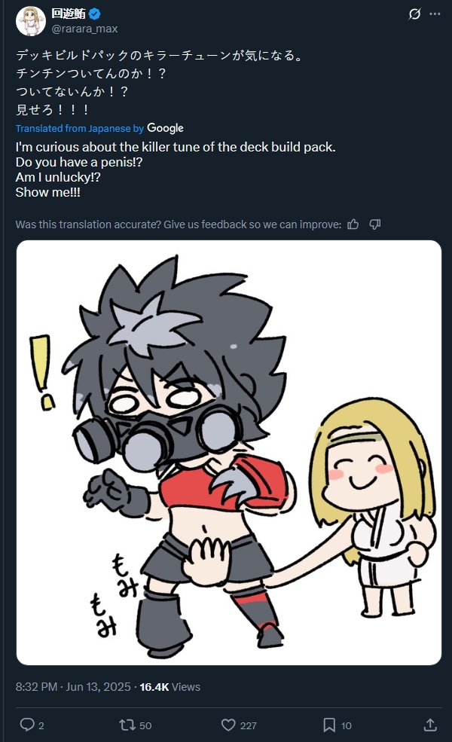
Task: Bookmark this post
Action: tap(329, 725)
